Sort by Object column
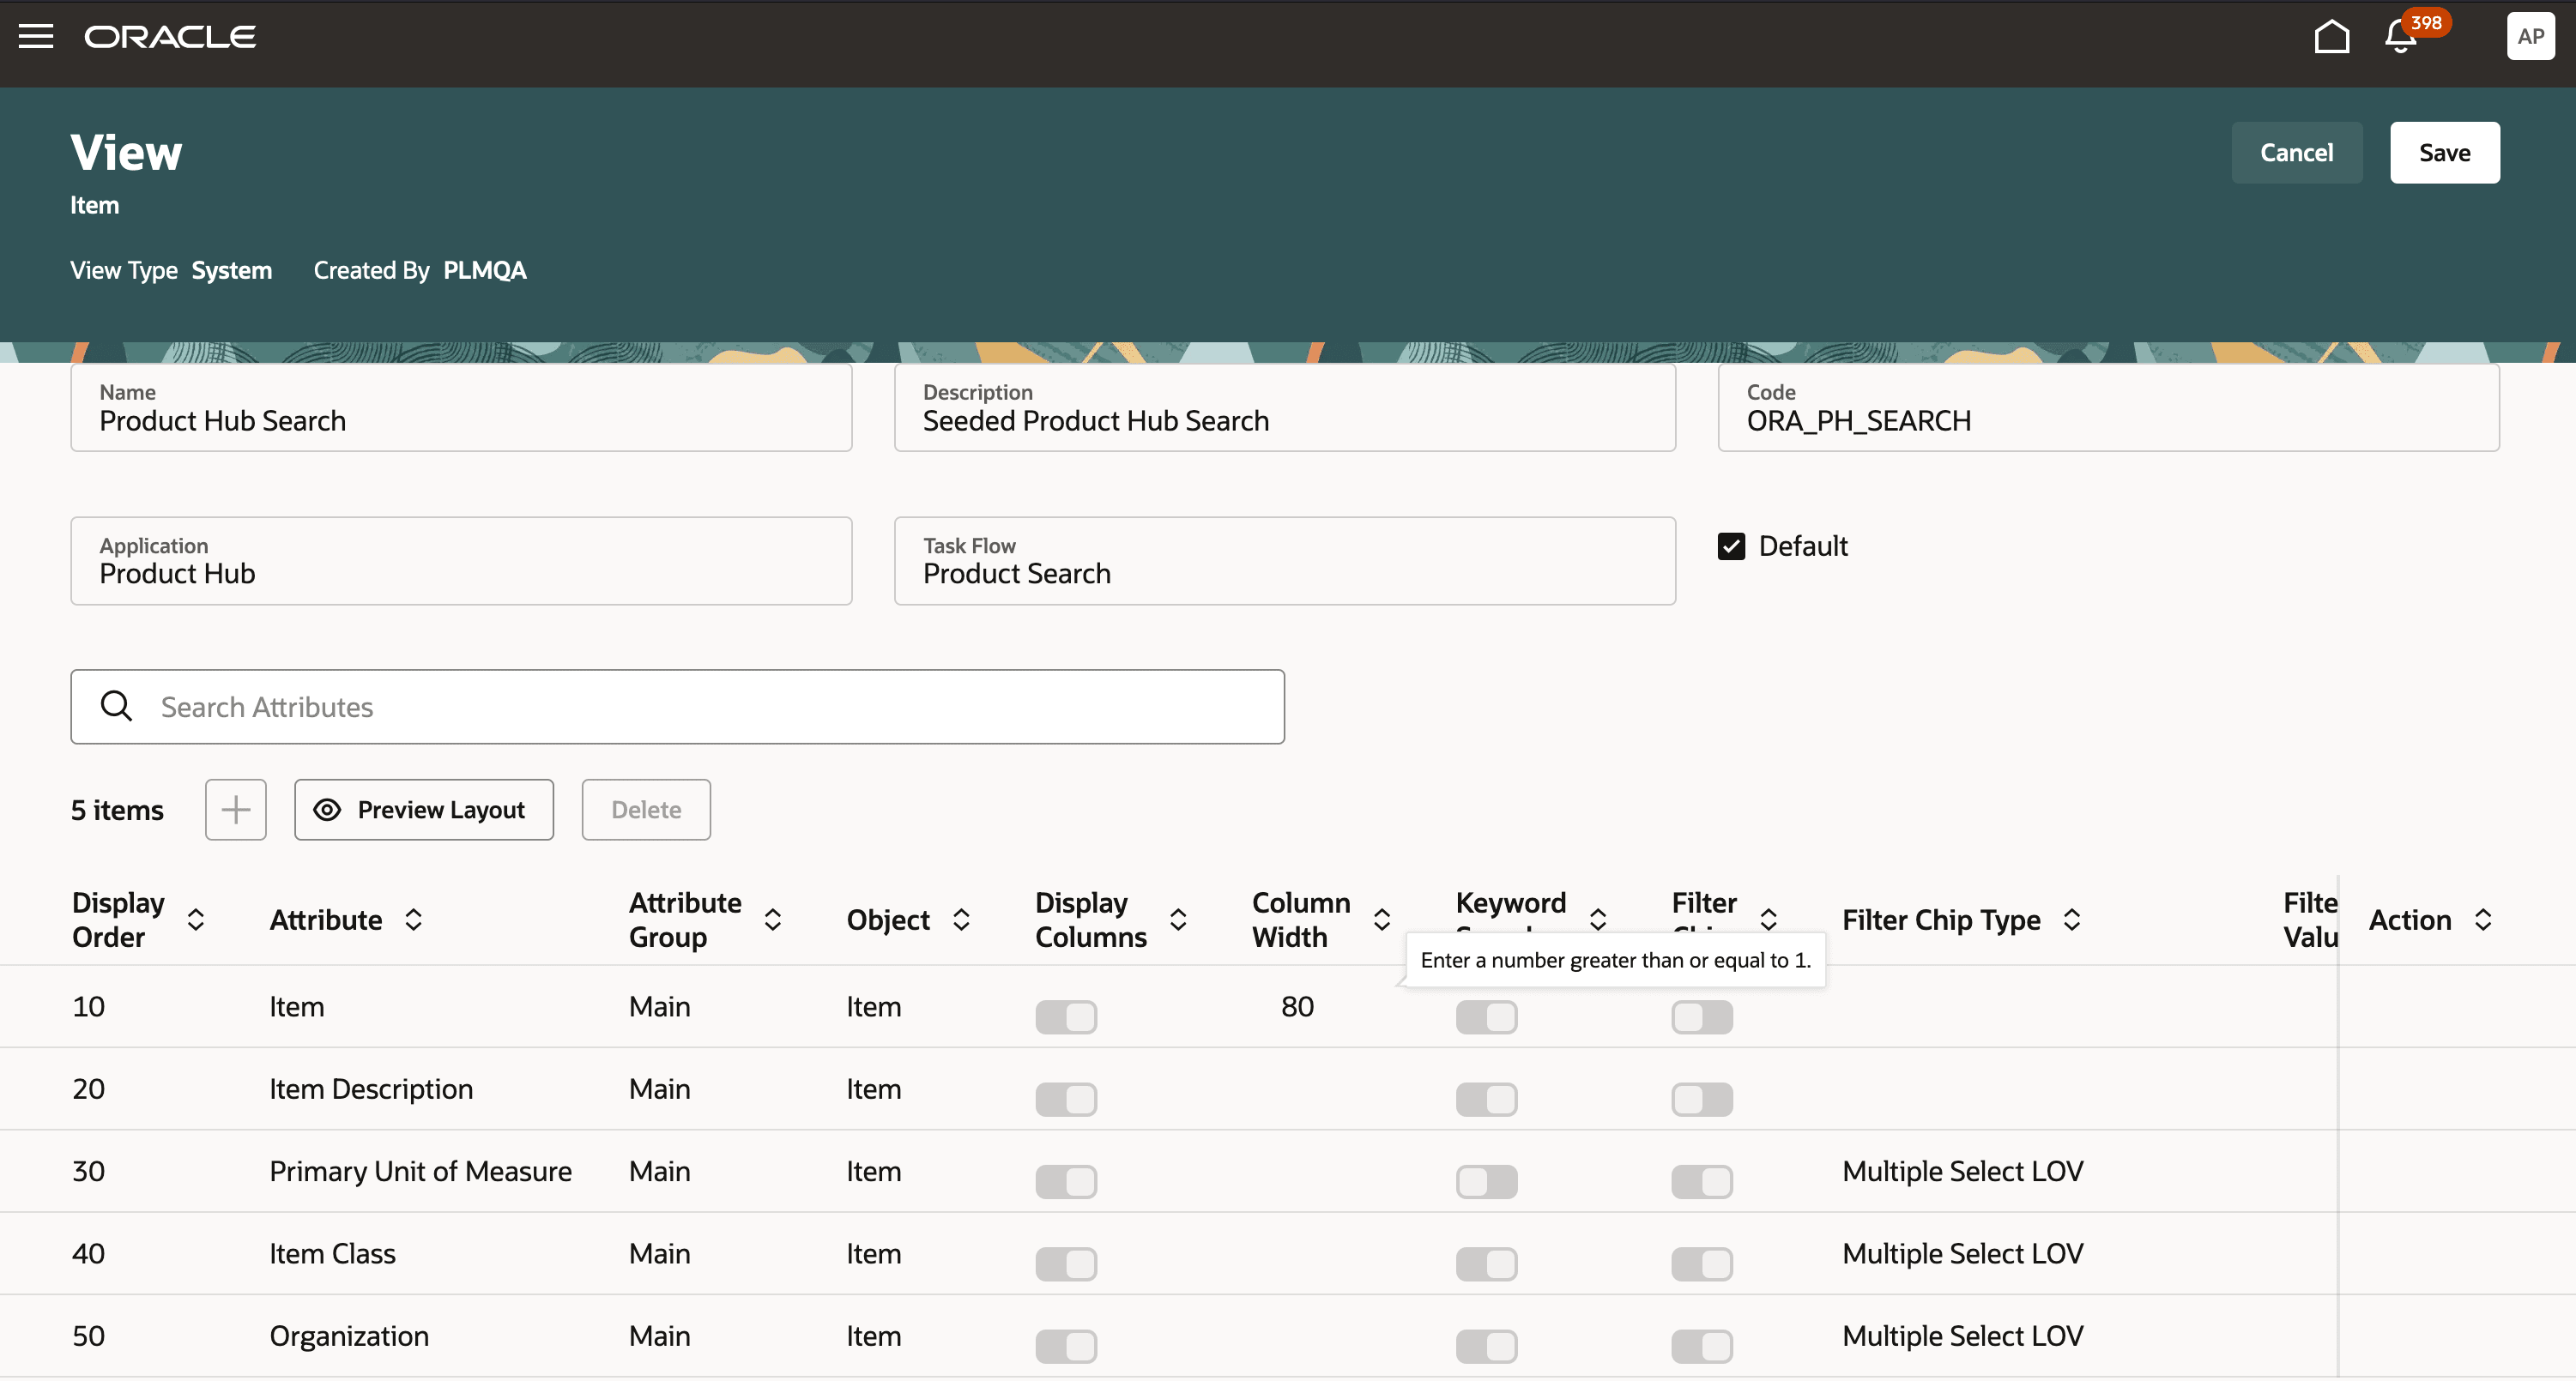Image resolution: width=2576 pixels, height=1381 pixels. (961, 920)
